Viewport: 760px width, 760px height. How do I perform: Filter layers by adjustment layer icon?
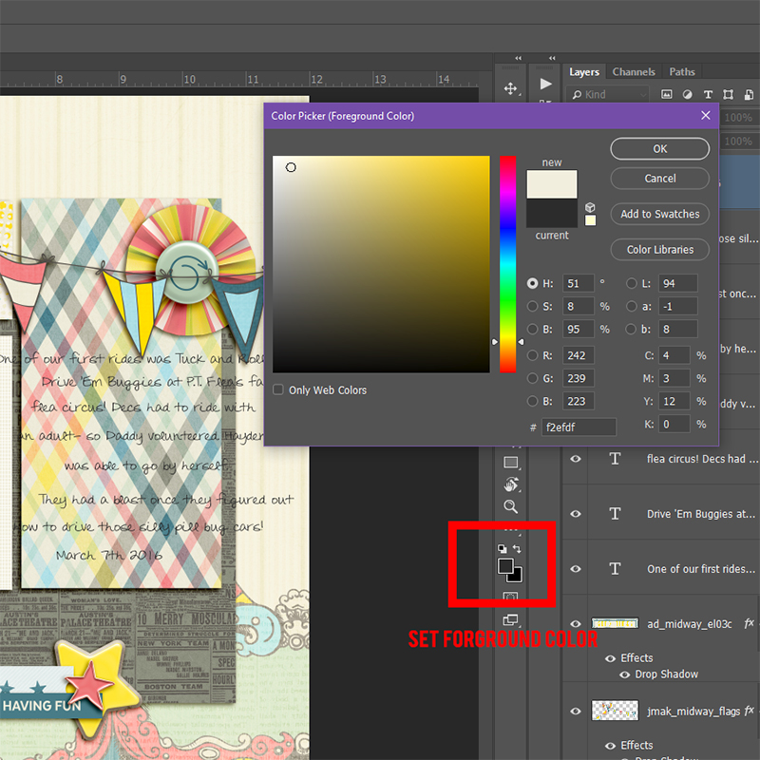point(687,94)
